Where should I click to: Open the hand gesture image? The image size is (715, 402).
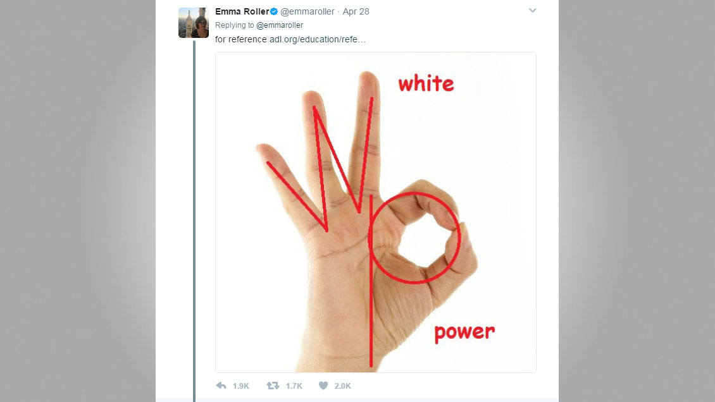point(376,212)
